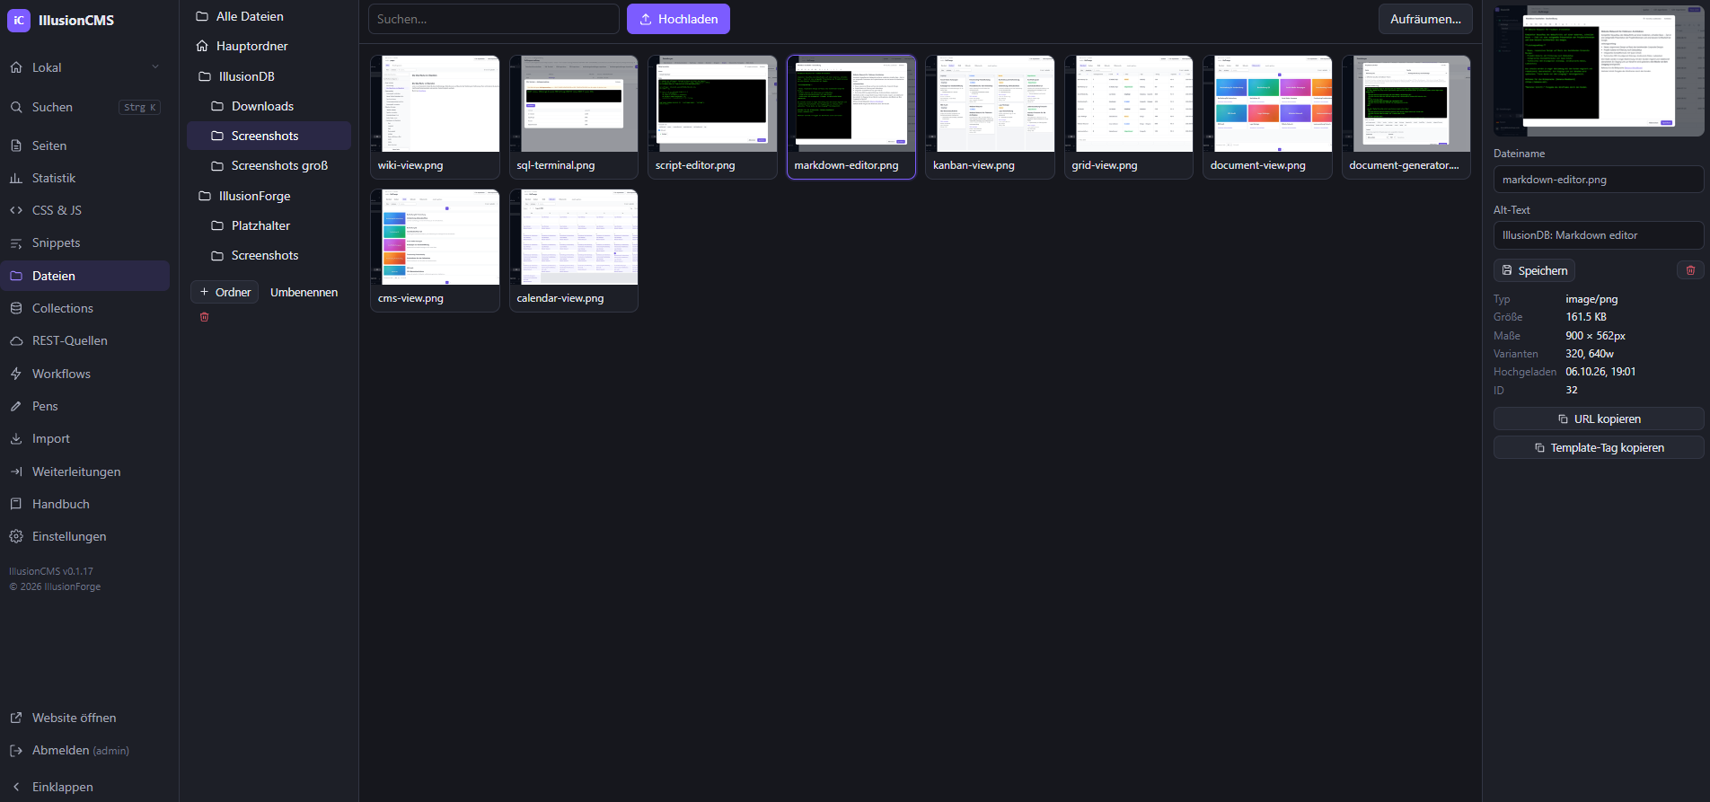Focus the Suchen... file search field
The height and width of the screenshot is (802, 1710).
[494, 19]
